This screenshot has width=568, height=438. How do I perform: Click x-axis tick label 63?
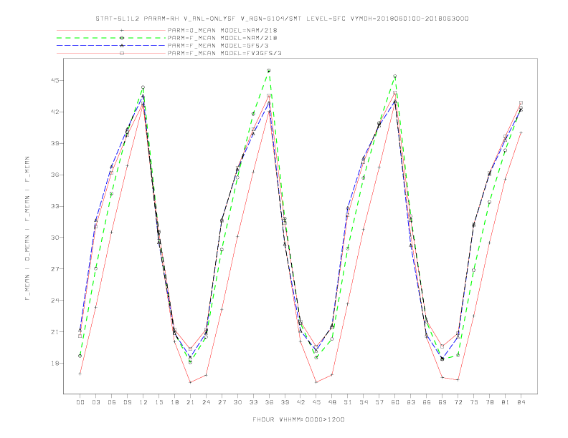pyautogui.click(x=411, y=402)
